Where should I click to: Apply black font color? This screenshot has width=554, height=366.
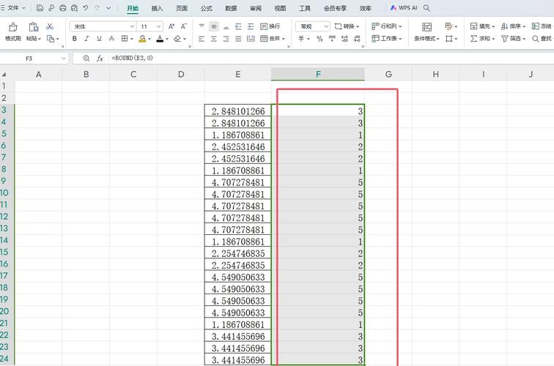pos(160,39)
